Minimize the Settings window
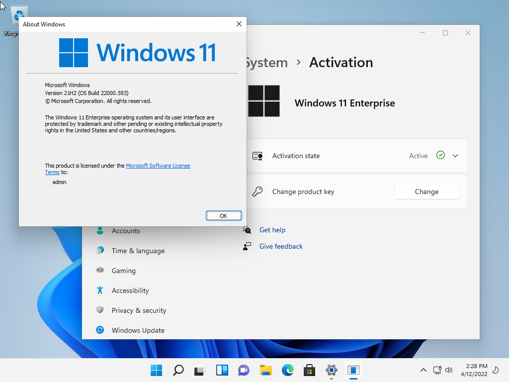Image resolution: width=509 pixels, height=382 pixels. tap(423, 33)
